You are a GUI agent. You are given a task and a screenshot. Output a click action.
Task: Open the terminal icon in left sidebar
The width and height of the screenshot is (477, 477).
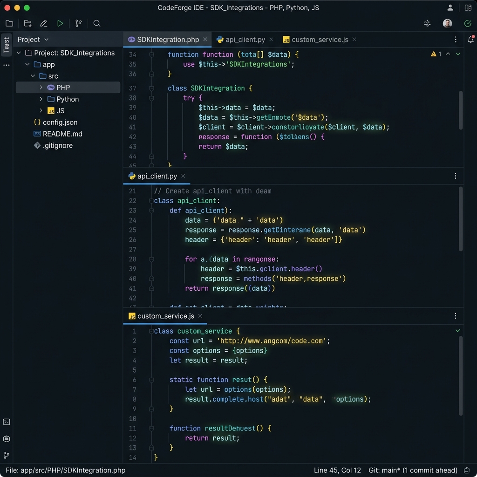pos(7,422)
